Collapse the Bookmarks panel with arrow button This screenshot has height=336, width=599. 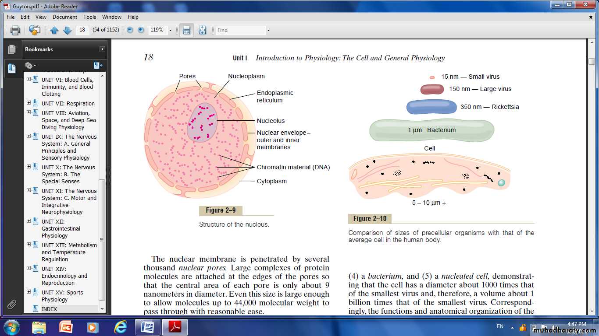click(102, 49)
